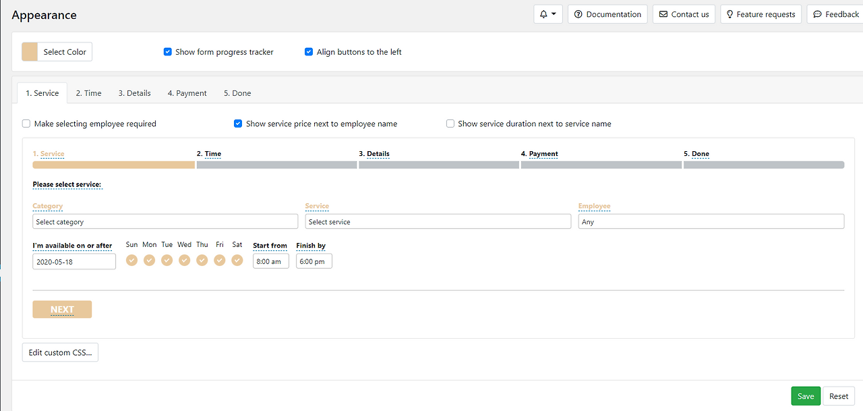Click the Select Color swatch
Image resolution: width=863 pixels, height=411 pixels.
click(30, 52)
